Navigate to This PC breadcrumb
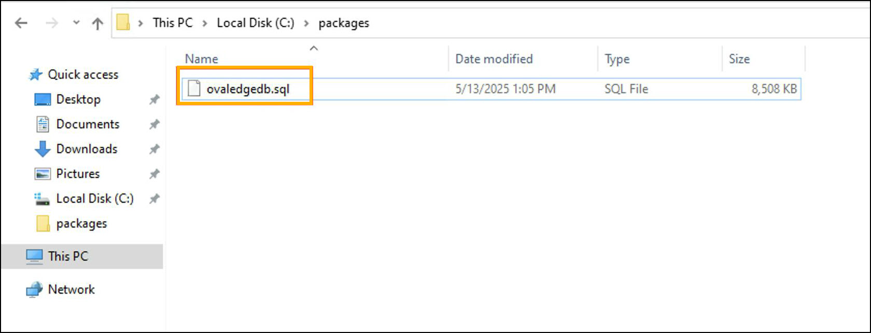The width and height of the screenshot is (871, 333). tap(172, 23)
